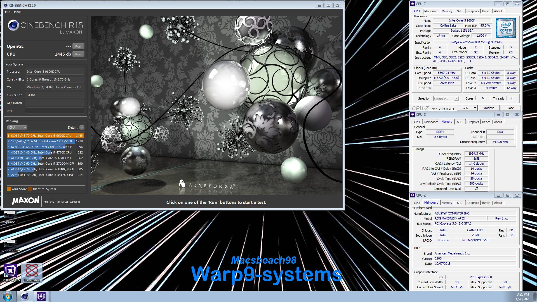Open Graphics tab in bottom CPU-Z window
The image size is (537, 302).
(x=473, y=203)
